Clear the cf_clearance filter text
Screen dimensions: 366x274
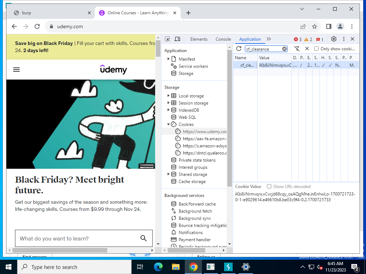(284, 49)
